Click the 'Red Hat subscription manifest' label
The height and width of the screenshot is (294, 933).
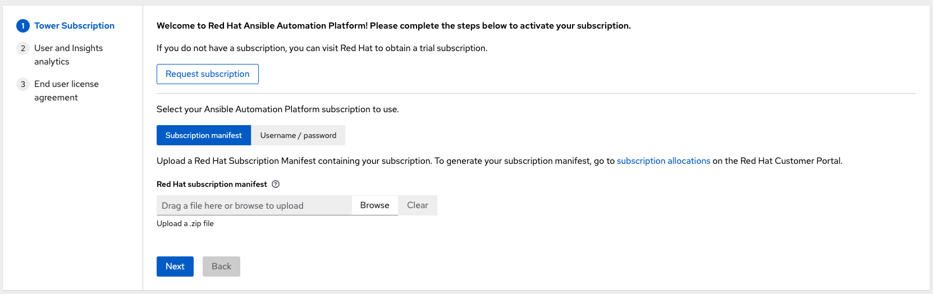212,184
